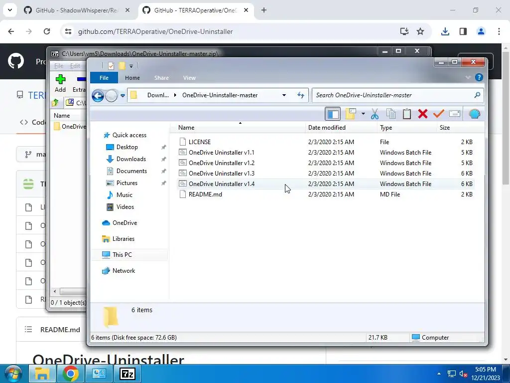Select This PC in navigation pane

click(122, 255)
